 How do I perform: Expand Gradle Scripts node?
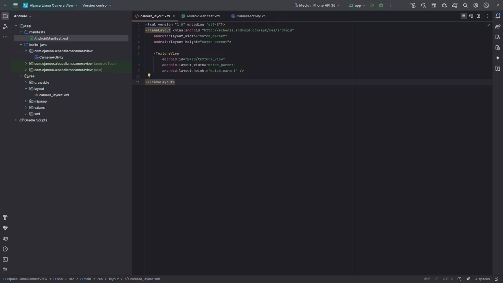[x=16, y=120]
